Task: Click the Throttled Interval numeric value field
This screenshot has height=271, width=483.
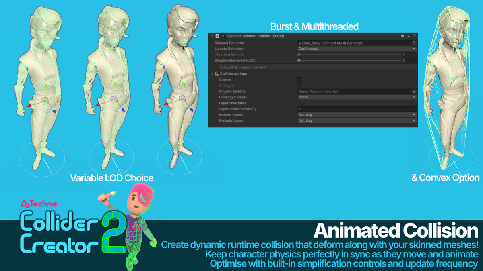Action: (x=409, y=55)
